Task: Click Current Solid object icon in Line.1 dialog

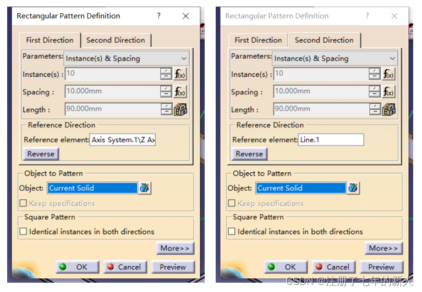Action: pyautogui.click(x=353, y=188)
